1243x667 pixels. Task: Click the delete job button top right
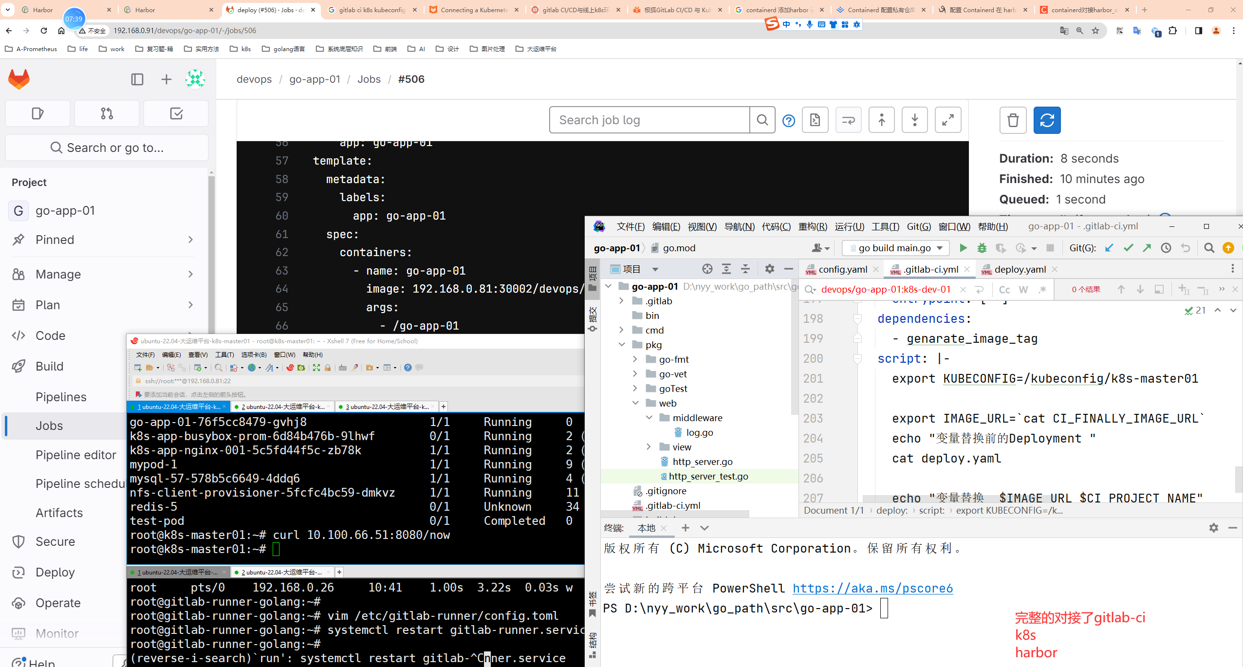pyautogui.click(x=1013, y=120)
